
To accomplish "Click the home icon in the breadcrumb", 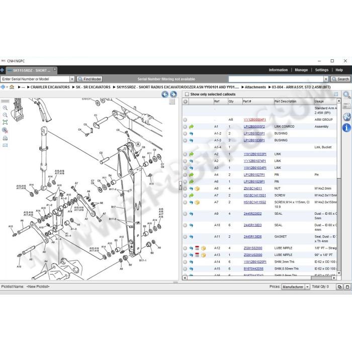I will [x=12, y=87].
